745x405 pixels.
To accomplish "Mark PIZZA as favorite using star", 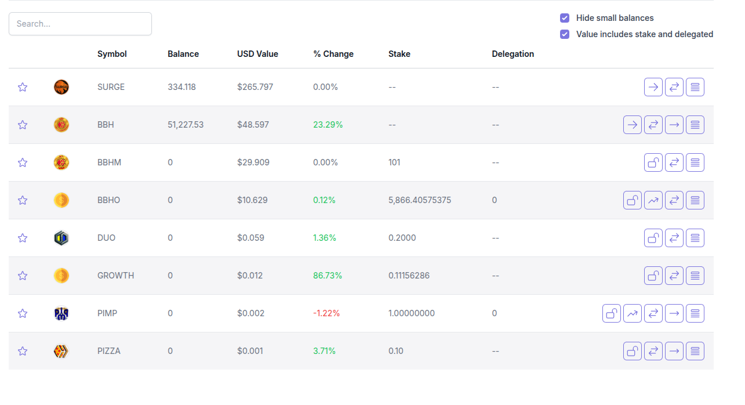I will pyautogui.click(x=23, y=351).
